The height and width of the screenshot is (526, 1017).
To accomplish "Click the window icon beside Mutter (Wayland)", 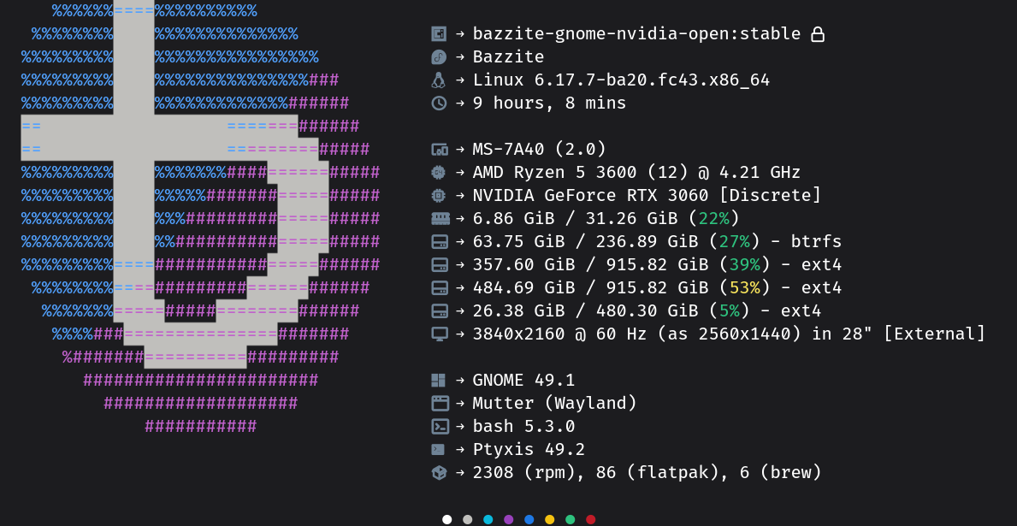I will click(440, 404).
